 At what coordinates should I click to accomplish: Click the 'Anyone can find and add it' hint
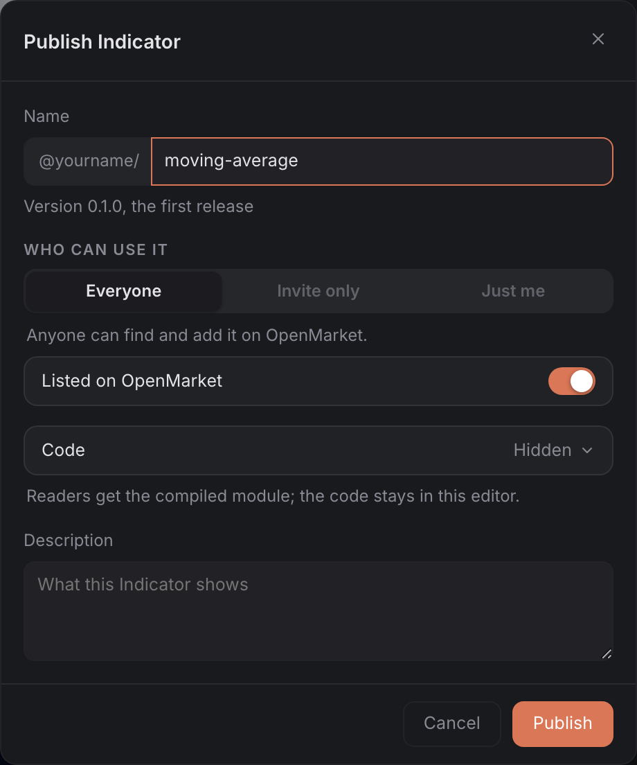(x=197, y=335)
